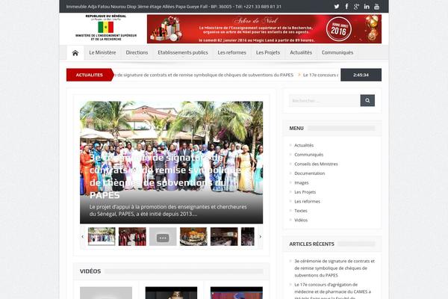
Task: Open recent article 17e concours d'agrégation
Action: tap(333, 292)
